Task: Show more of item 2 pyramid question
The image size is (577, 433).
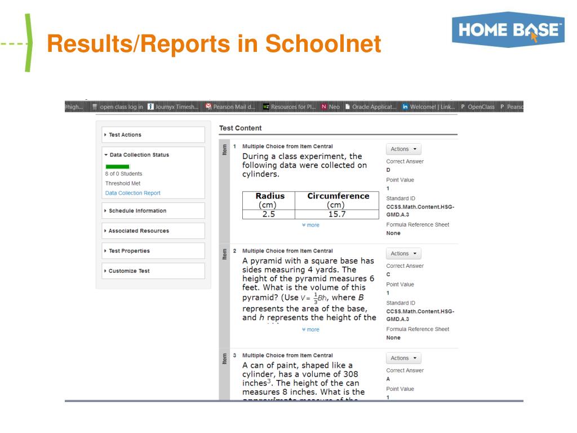Action: click(310, 329)
